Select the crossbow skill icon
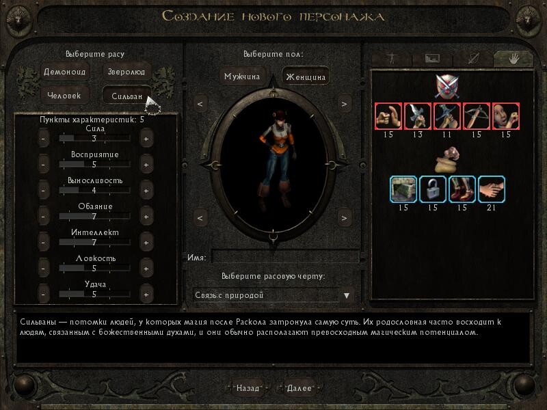 (477, 116)
